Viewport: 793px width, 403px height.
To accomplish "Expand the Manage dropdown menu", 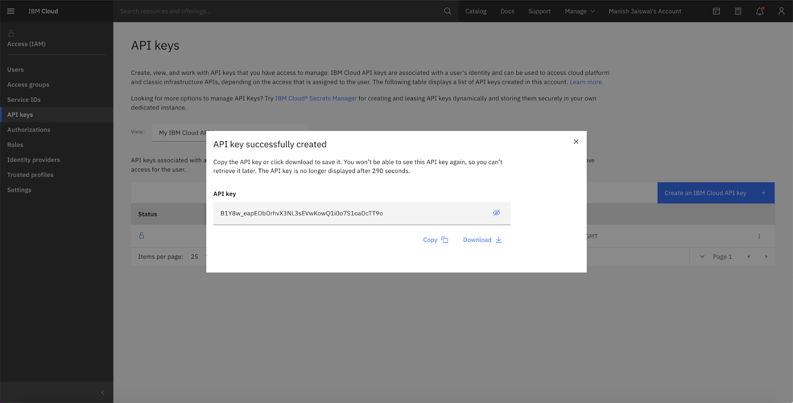I will click(x=579, y=11).
